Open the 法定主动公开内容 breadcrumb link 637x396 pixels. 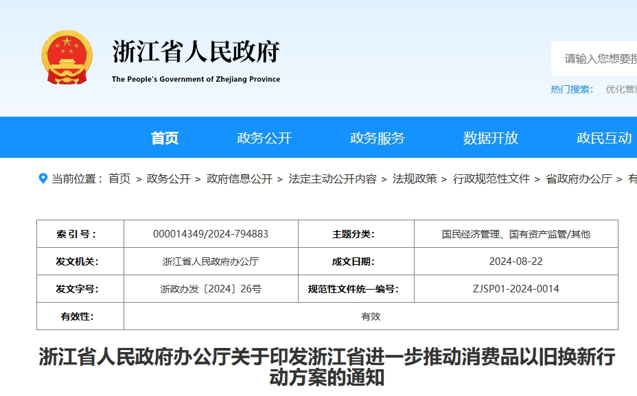coord(332,178)
